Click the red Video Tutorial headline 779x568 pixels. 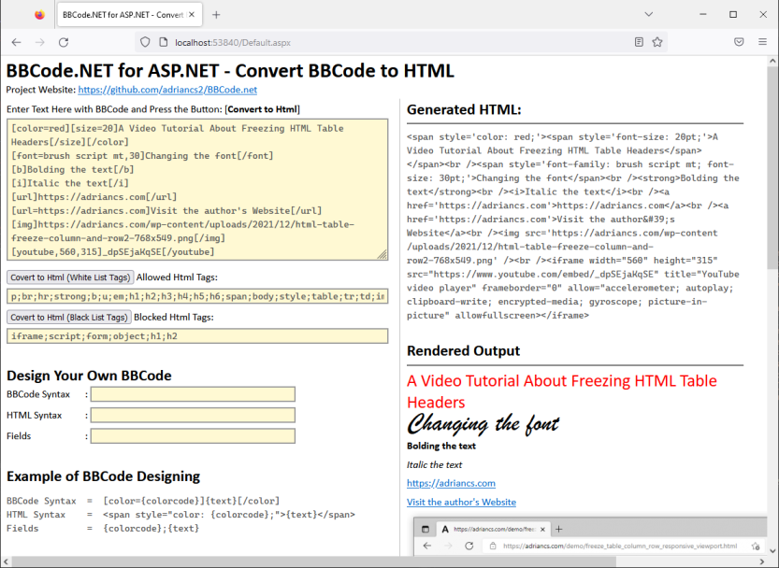coord(562,391)
